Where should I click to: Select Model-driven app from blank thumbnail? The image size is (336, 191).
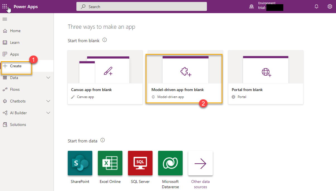coord(185,67)
